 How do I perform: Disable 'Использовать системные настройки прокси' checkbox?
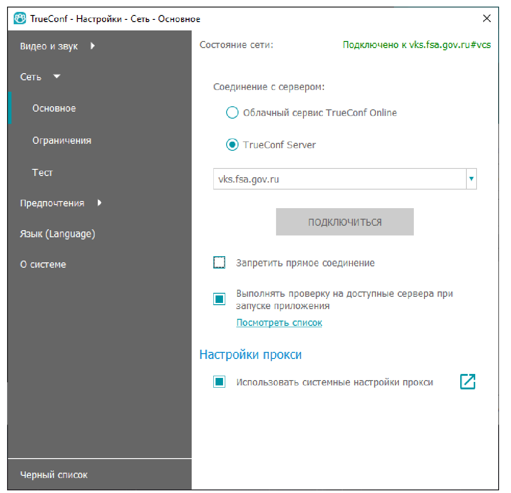(220, 382)
